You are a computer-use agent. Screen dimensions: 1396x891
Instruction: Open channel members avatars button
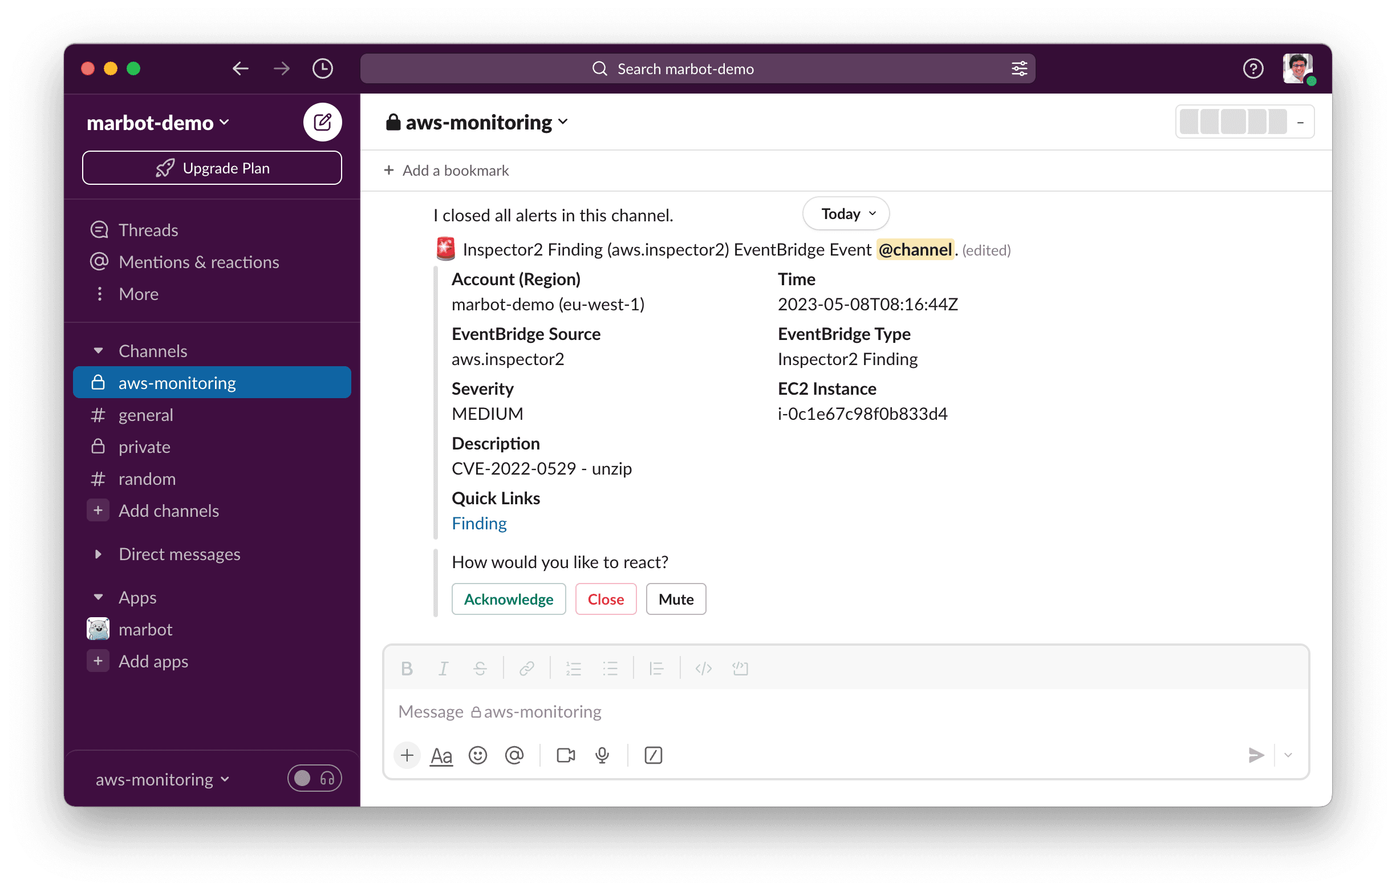click(1245, 122)
